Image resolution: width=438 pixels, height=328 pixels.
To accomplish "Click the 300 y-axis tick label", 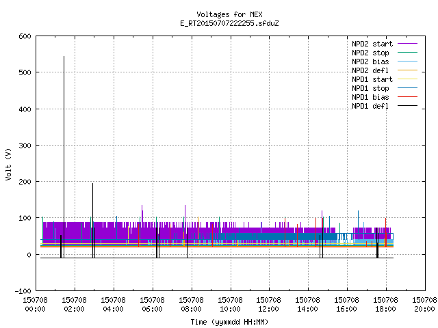I will coord(25,146).
